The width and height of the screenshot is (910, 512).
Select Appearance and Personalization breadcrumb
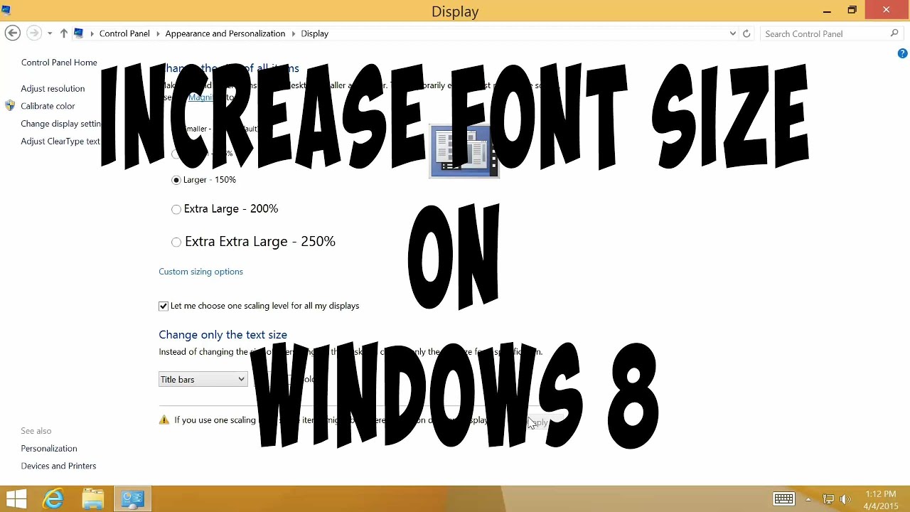(225, 33)
